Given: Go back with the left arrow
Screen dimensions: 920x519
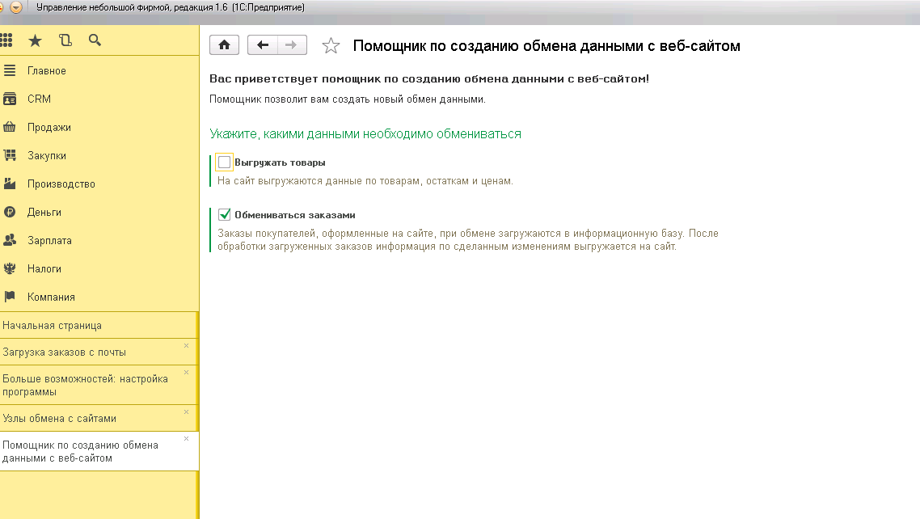Looking at the screenshot, I should [262, 45].
